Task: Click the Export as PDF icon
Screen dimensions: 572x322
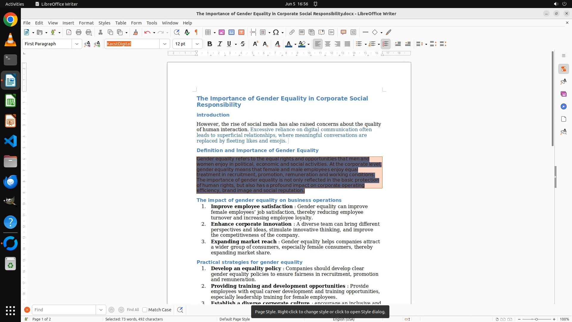Action: tap(69, 32)
